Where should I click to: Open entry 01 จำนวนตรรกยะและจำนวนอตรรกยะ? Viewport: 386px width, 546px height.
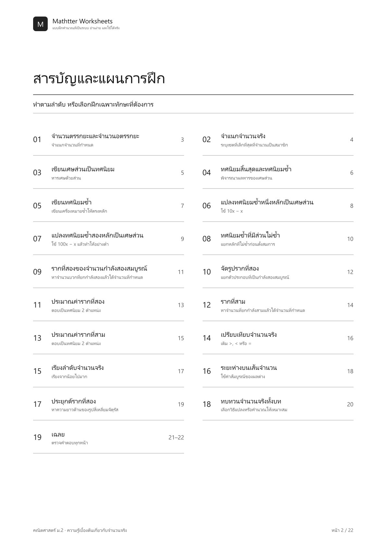pos(108,140)
